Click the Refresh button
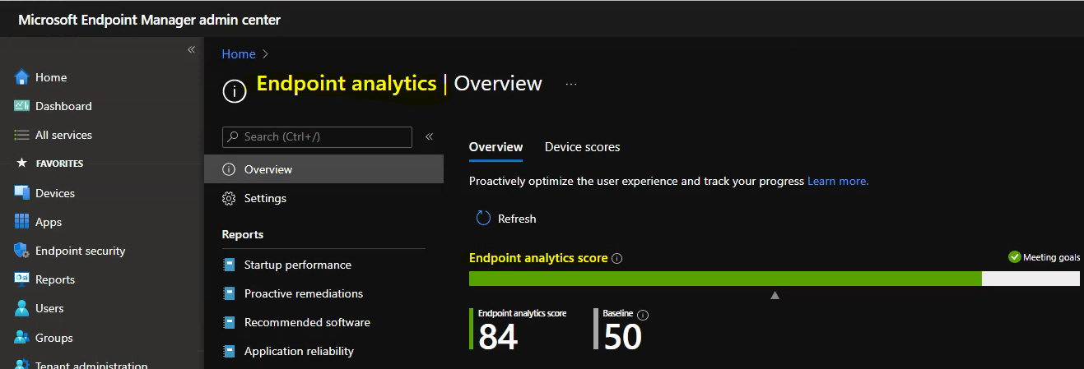1084x369 pixels. tap(506, 219)
